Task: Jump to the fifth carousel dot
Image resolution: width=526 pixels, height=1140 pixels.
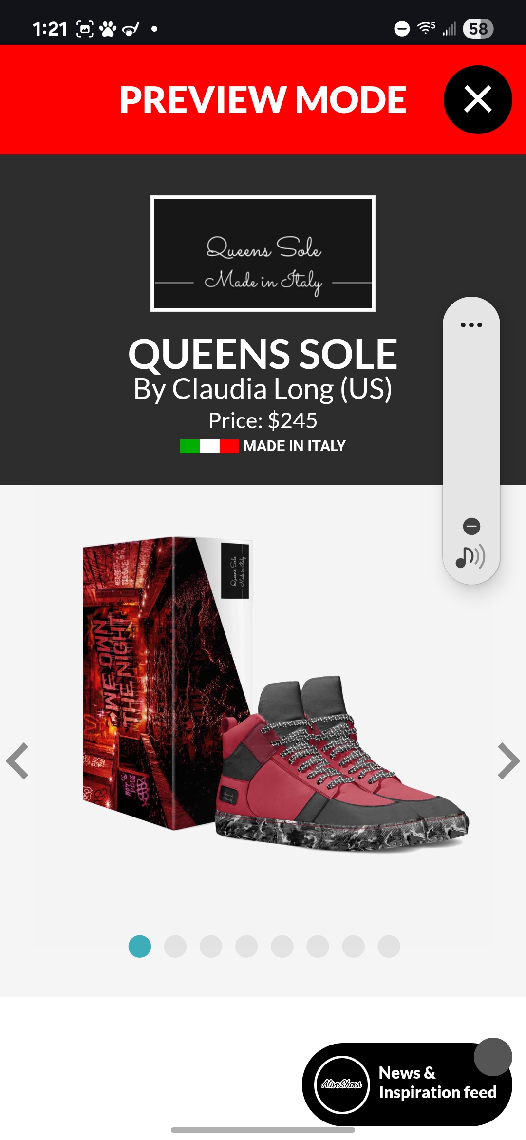Action: pos(282,946)
